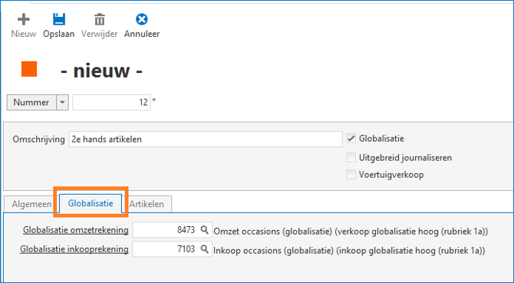
Task: Uncheck the Globalisatie checkbox
Action: [351, 139]
